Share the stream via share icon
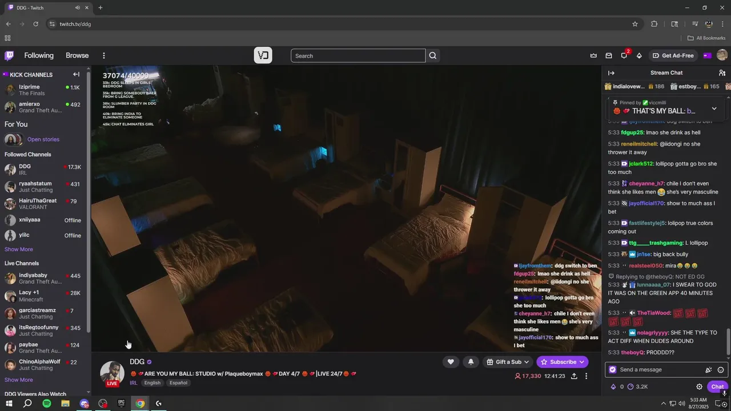This screenshot has height=411, width=731. (574, 376)
